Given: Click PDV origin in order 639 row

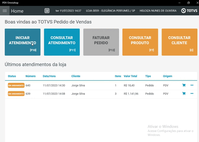Looking at the screenshot, I should pyautogui.click(x=166, y=94).
